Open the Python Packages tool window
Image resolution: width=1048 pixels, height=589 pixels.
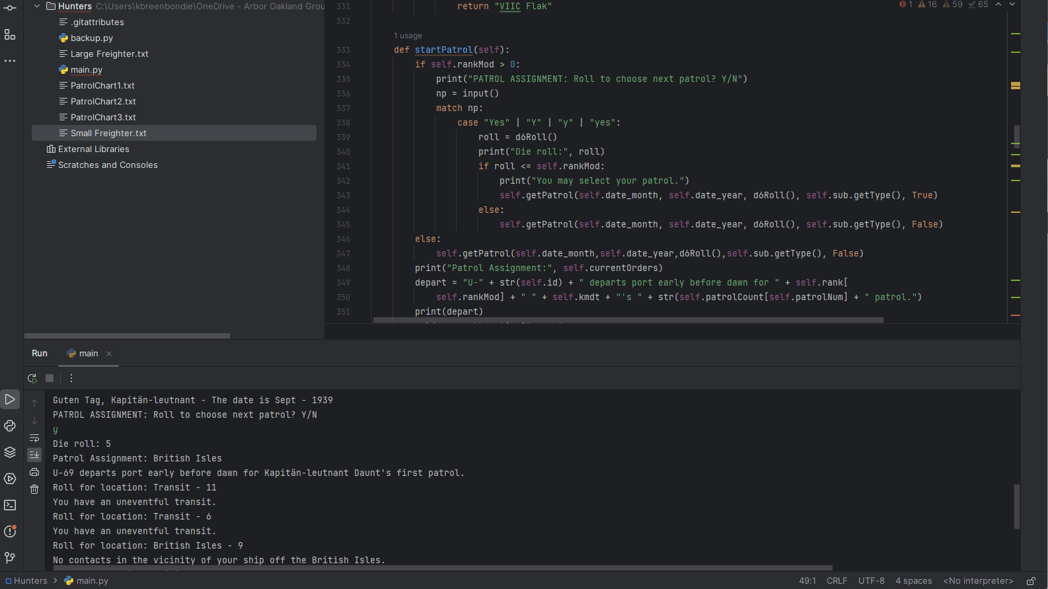tap(10, 452)
